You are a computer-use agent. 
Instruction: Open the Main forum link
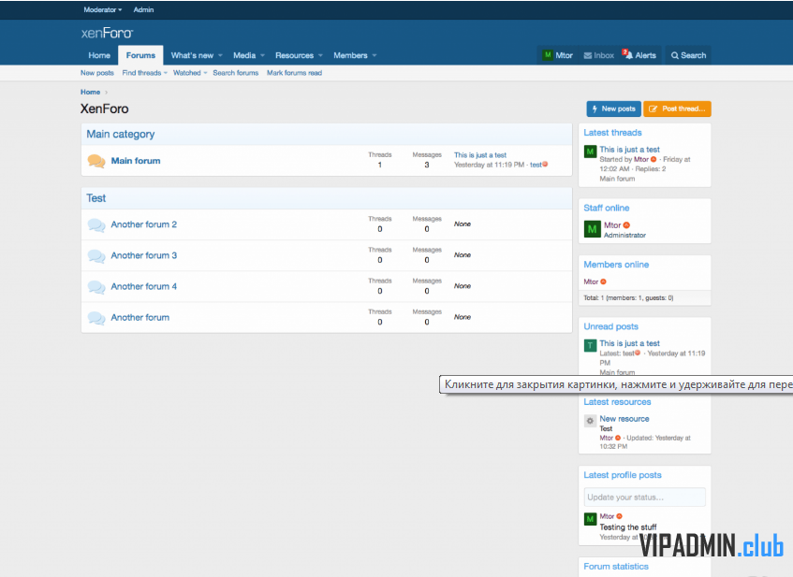pyautogui.click(x=136, y=161)
